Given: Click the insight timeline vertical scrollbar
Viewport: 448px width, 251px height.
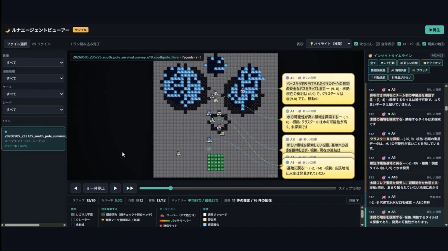Looking at the screenshot, I should (446, 108).
